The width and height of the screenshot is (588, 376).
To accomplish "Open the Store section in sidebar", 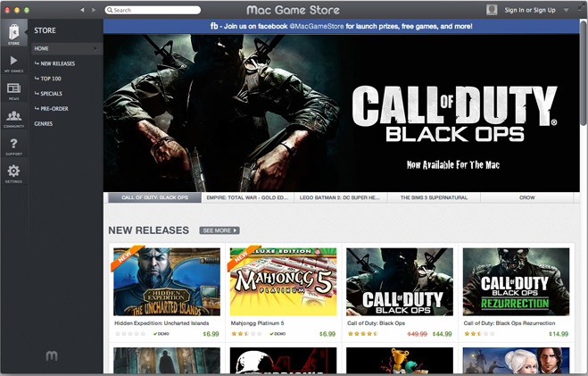I will pos(14,33).
